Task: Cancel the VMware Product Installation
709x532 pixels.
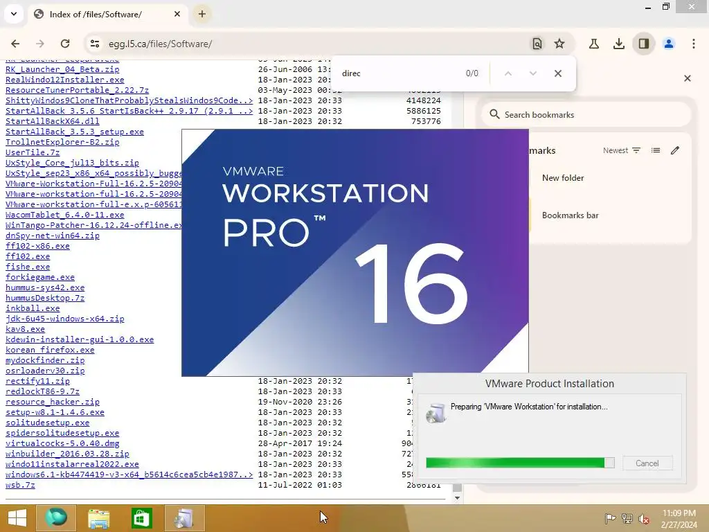Action: [647, 463]
